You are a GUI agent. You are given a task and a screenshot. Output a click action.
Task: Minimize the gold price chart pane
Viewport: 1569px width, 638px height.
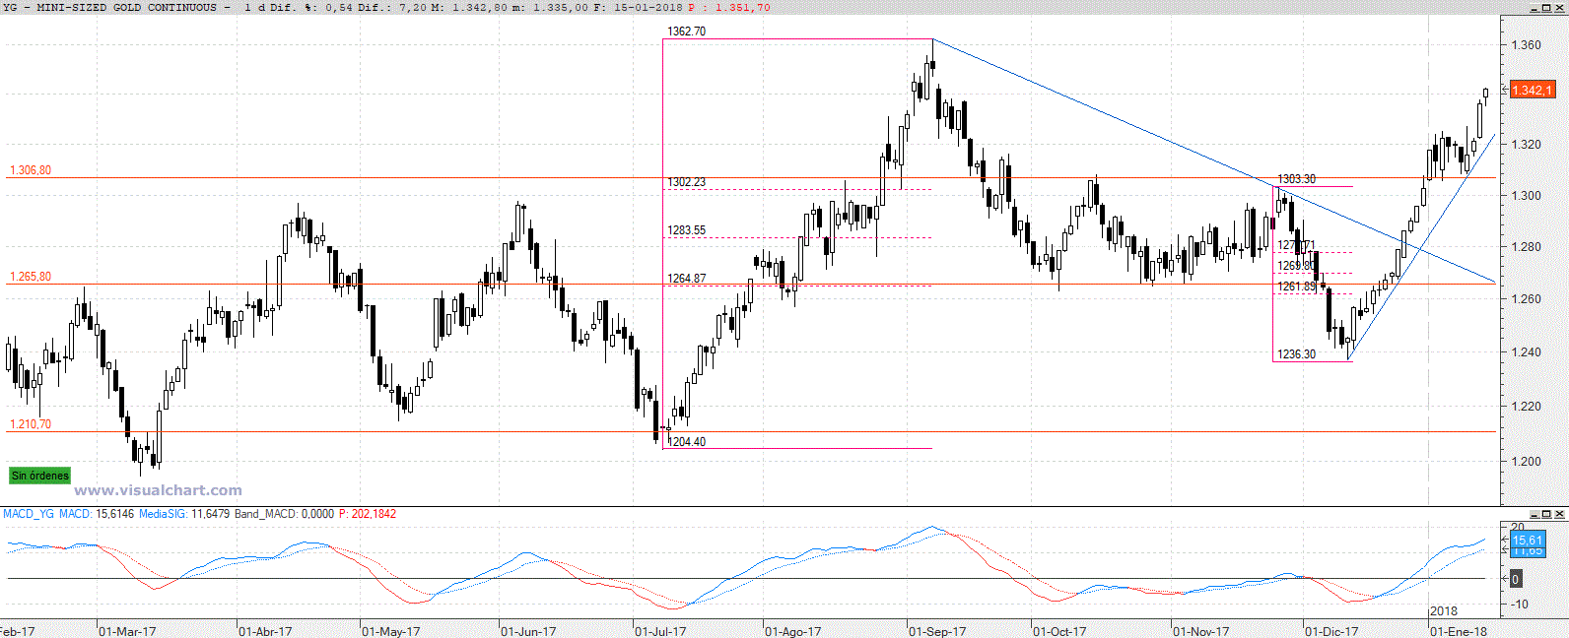(x=1534, y=8)
